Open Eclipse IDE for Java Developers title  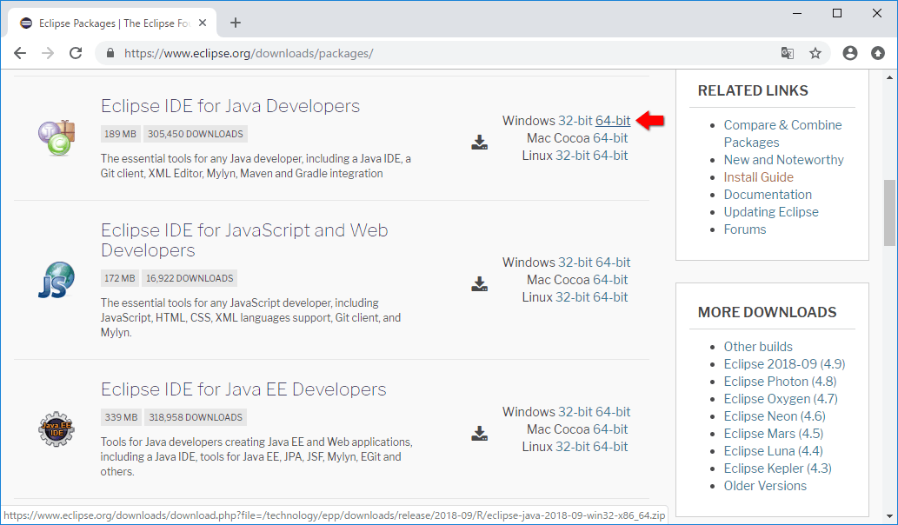point(230,106)
